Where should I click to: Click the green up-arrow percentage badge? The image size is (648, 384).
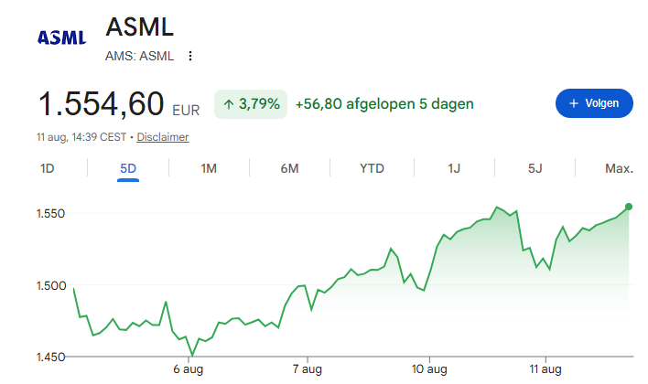point(251,104)
